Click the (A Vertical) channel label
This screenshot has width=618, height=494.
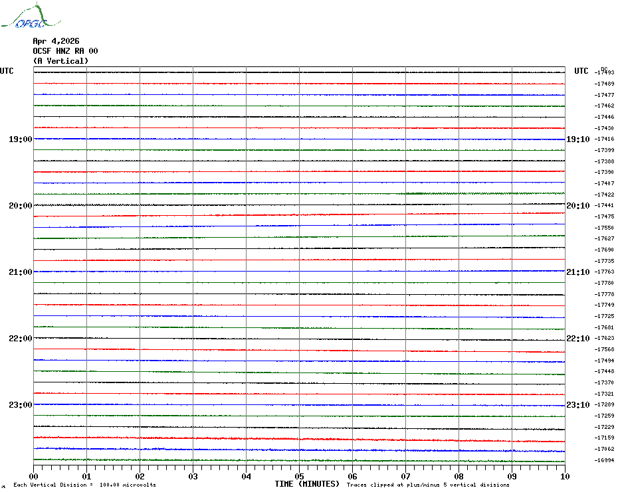pyautogui.click(x=60, y=61)
